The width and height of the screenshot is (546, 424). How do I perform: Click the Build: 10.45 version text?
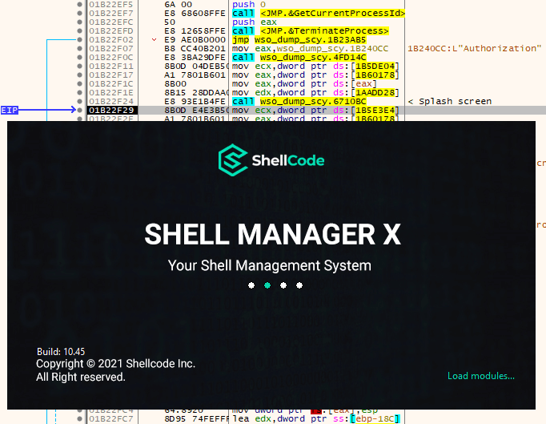click(61, 352)
